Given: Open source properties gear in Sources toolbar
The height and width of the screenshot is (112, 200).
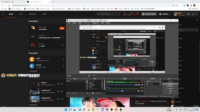Looking at the screenshot, I should (93, 93).
